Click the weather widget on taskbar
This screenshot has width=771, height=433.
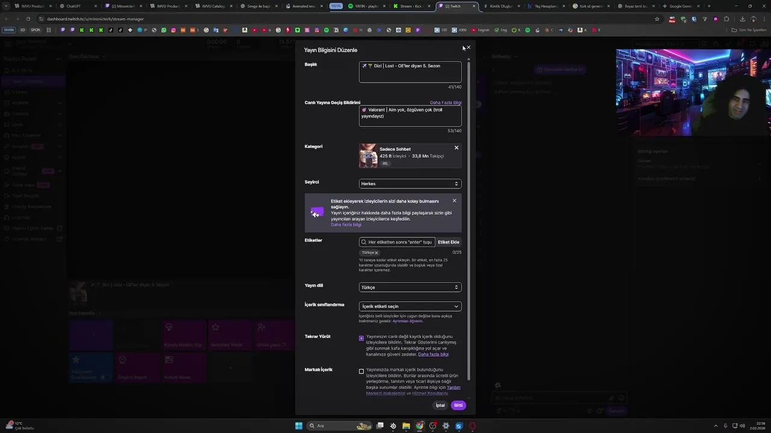[x=20, y=426]
